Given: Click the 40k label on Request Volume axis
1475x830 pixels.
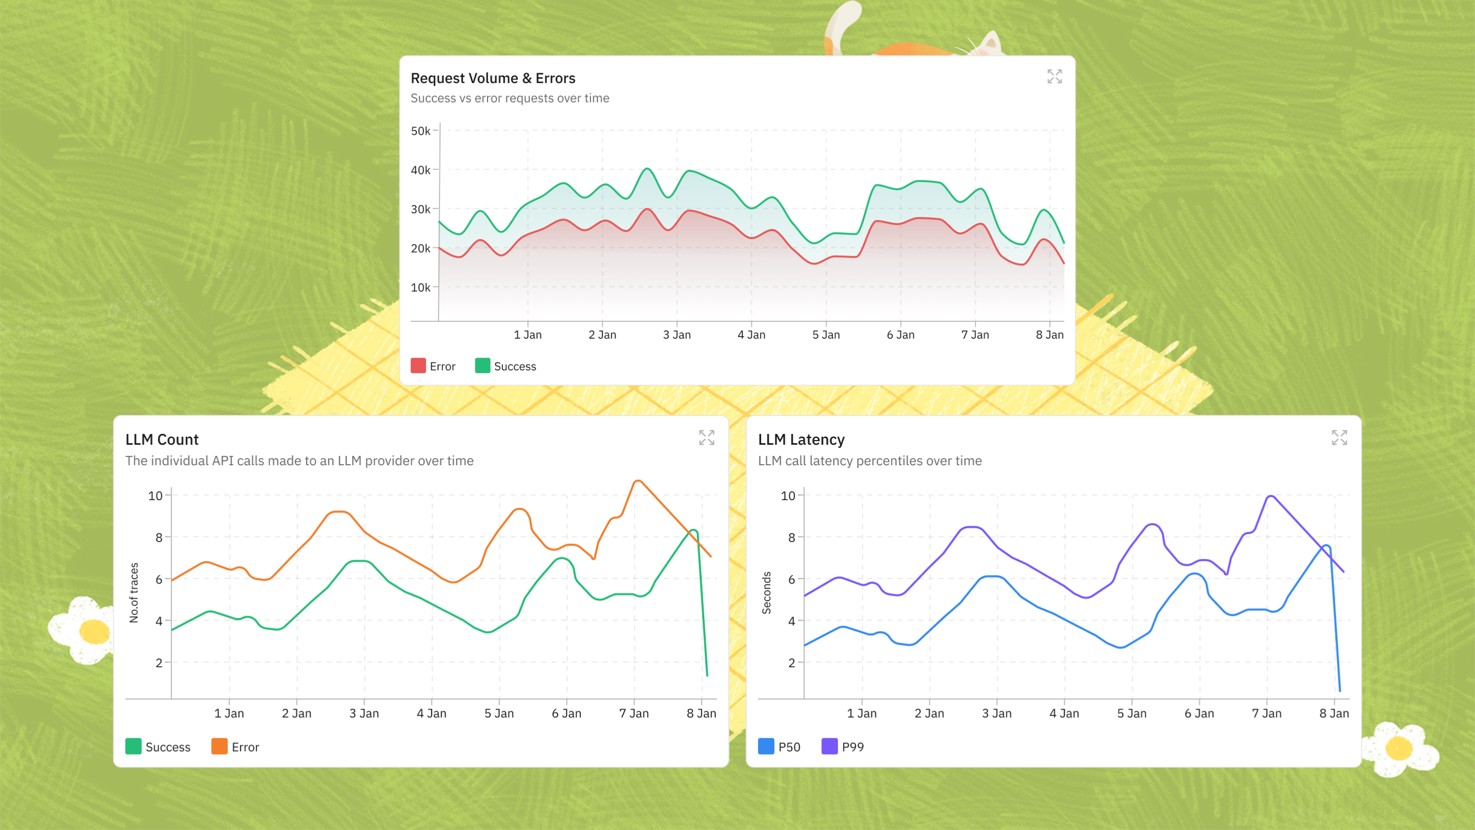Looking at the screenshot, I should (420, 170).
